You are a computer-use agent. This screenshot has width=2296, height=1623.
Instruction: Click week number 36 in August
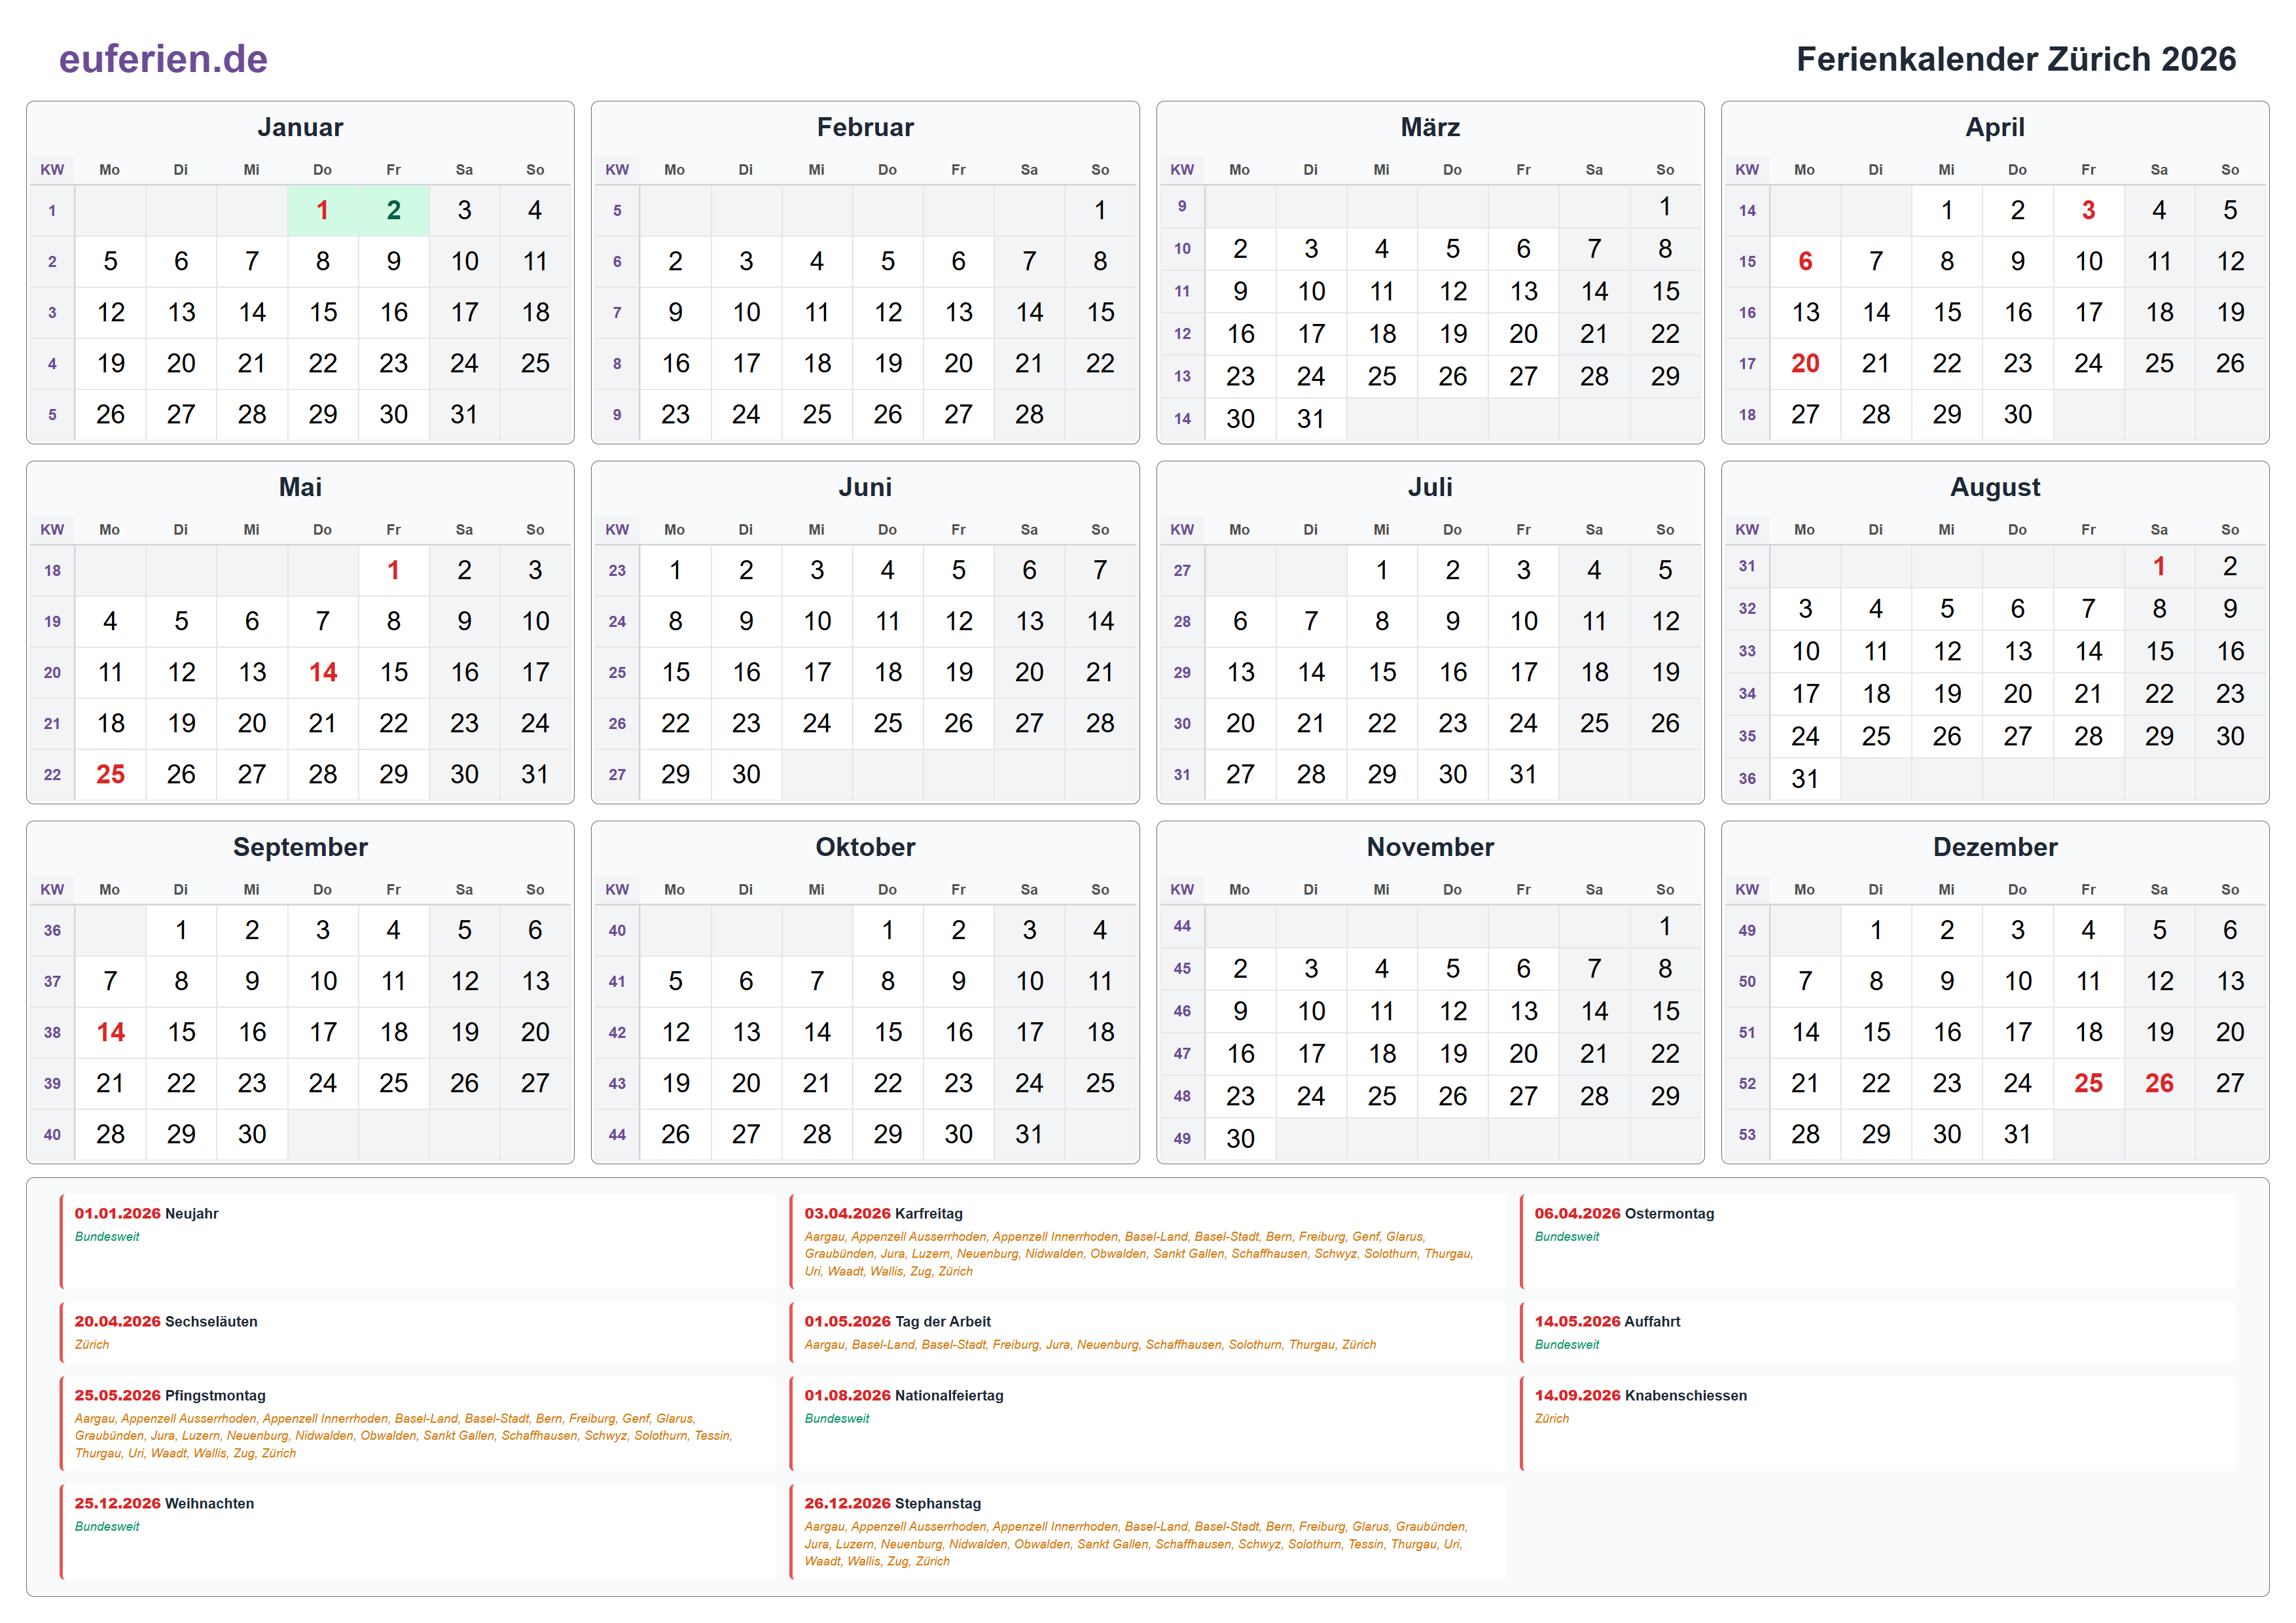point(1747,778)
